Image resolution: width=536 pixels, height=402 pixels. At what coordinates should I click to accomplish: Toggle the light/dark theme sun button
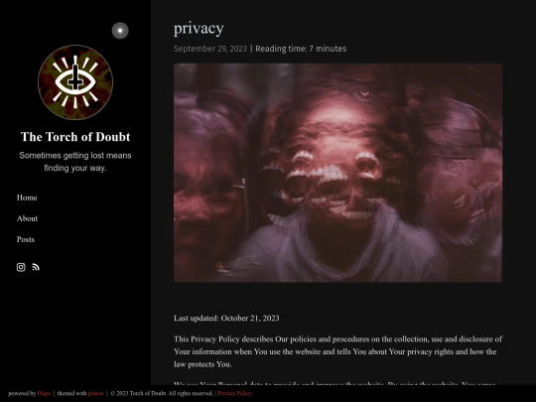pyautogui.click(x=120, y=31)
